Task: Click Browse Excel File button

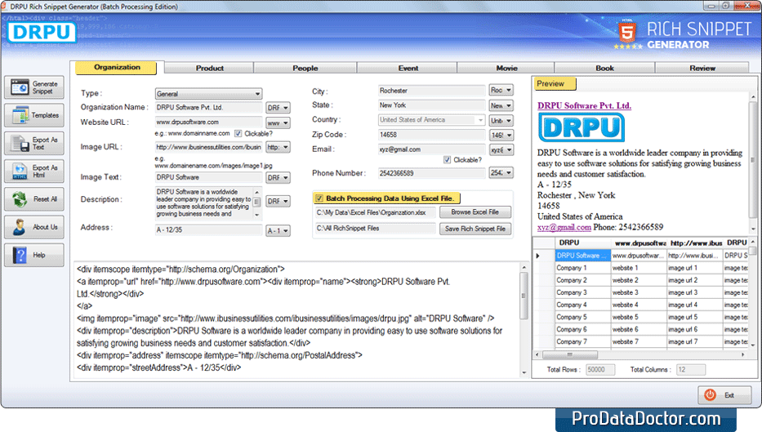Action: coord(475,212)
